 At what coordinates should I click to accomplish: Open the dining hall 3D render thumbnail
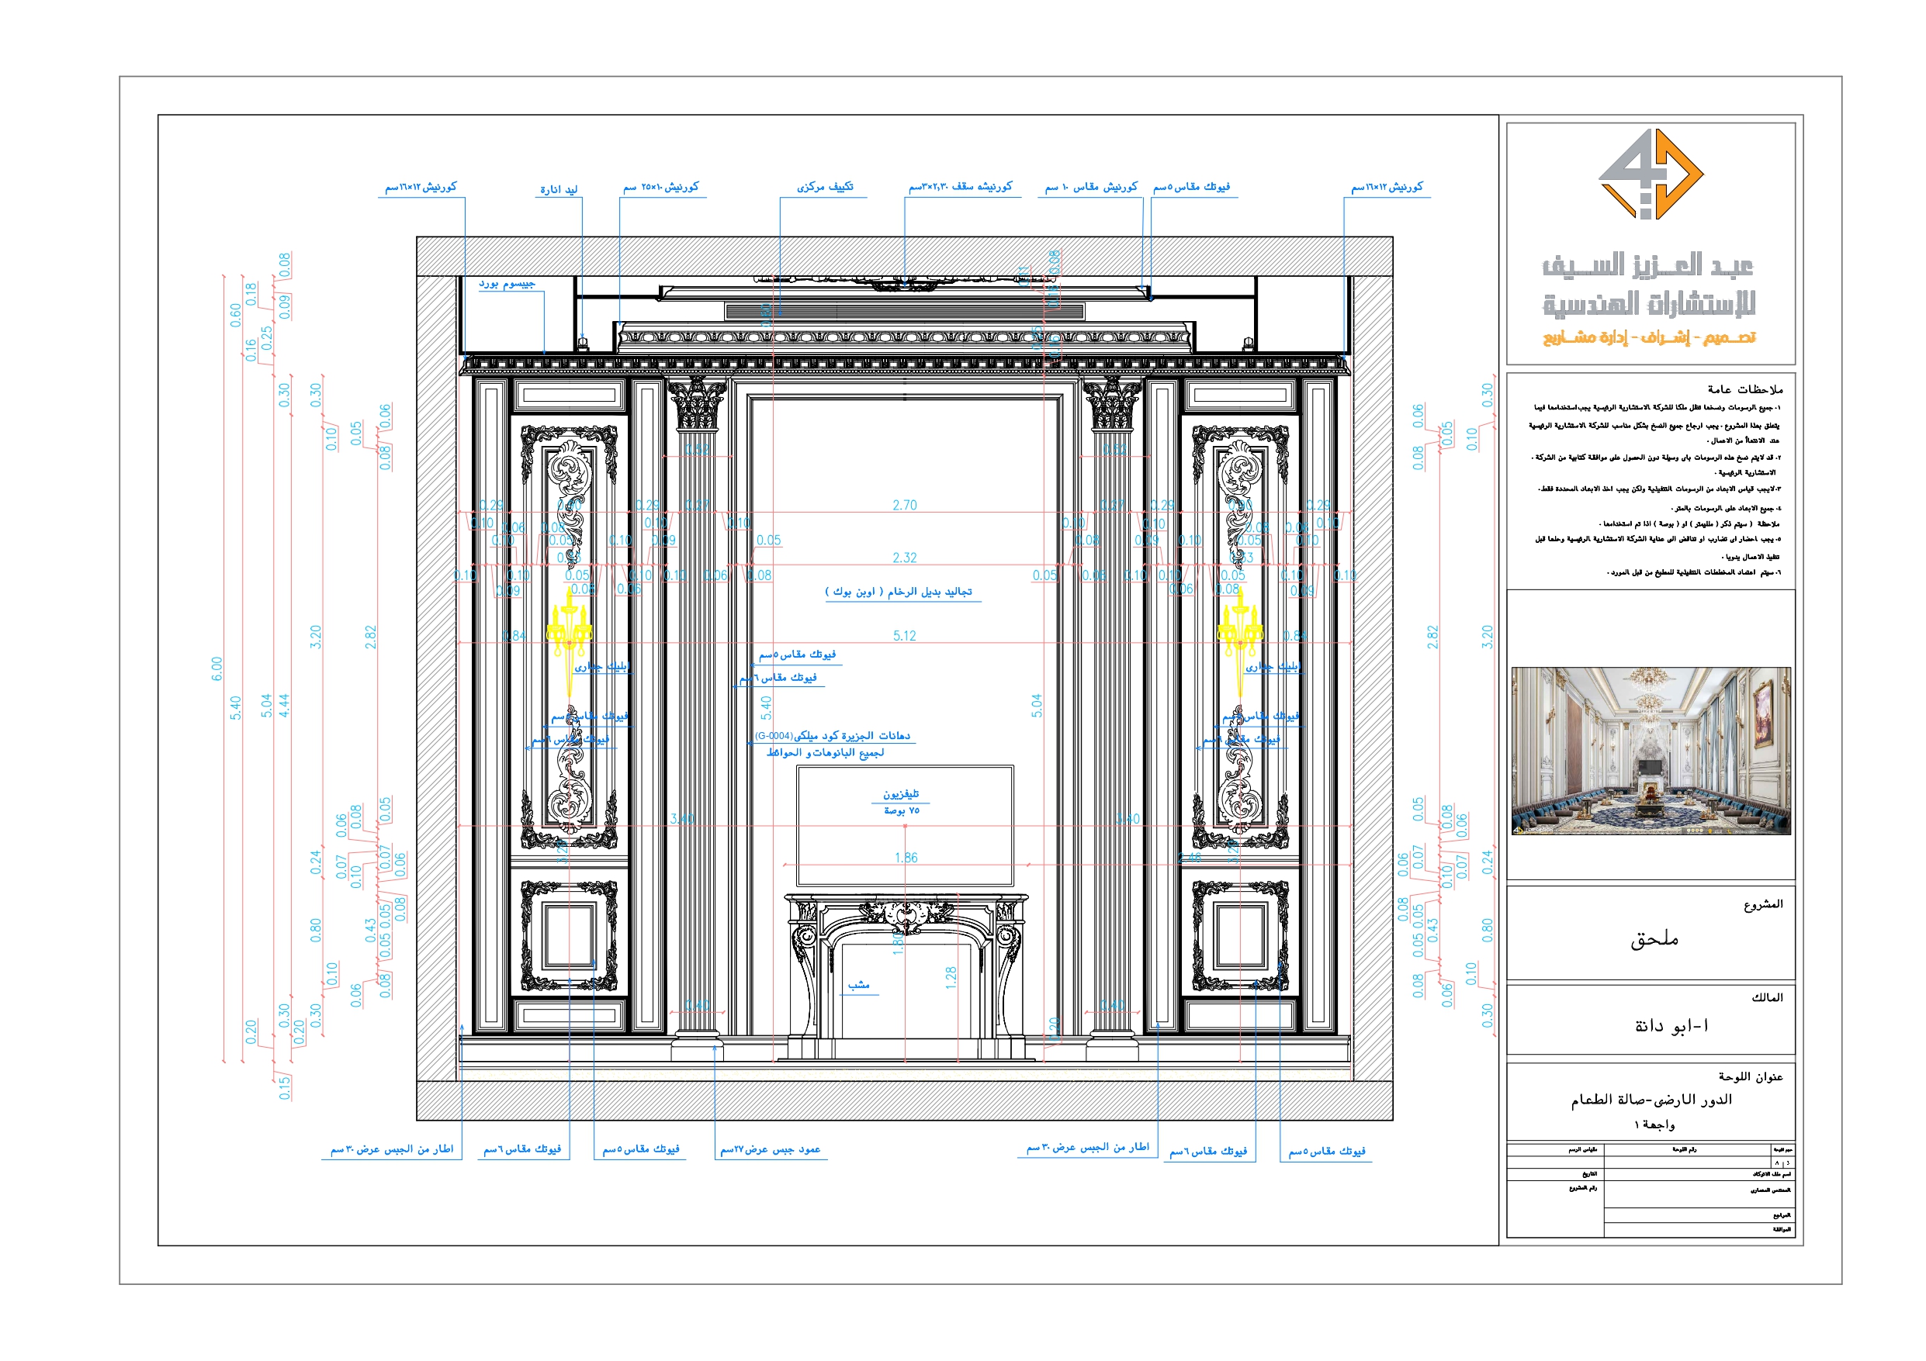pos(1651,751)
